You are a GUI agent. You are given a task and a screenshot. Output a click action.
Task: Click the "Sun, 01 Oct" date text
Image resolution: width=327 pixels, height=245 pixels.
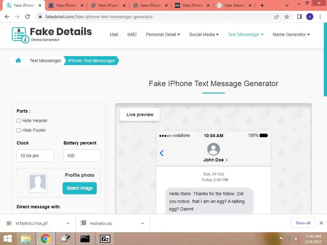click(214, 174)
